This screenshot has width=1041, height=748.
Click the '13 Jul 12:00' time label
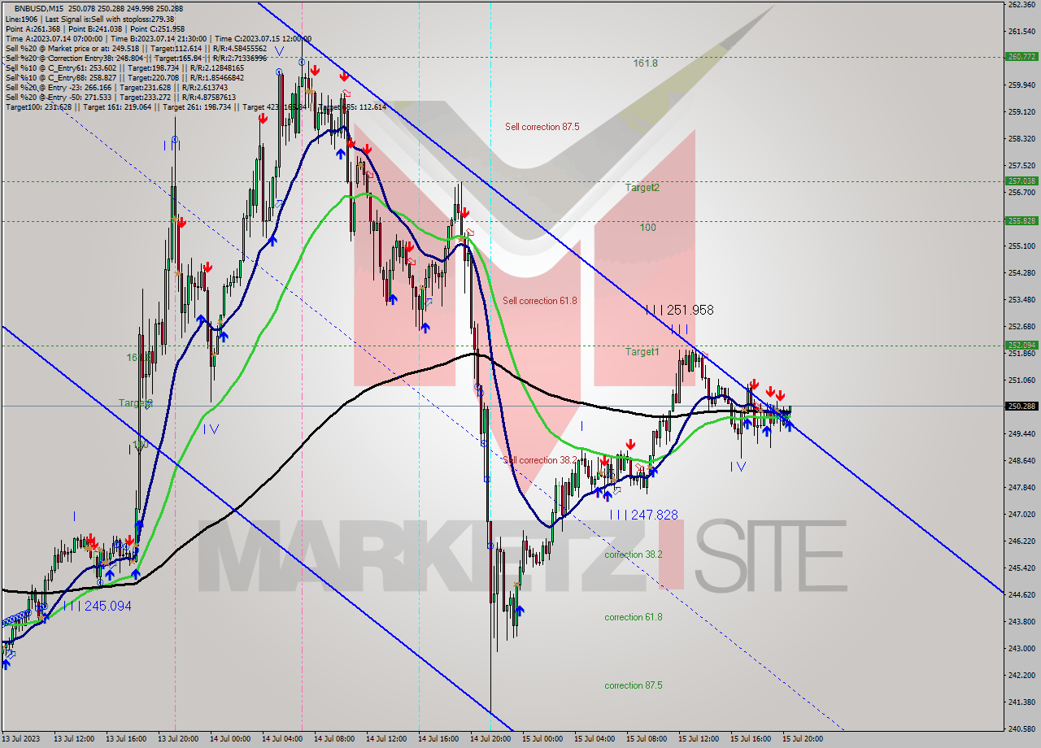pos(74,739)
